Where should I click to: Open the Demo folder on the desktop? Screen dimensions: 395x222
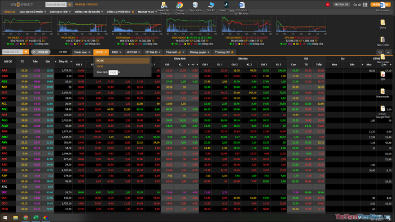[x=383, y=24]
